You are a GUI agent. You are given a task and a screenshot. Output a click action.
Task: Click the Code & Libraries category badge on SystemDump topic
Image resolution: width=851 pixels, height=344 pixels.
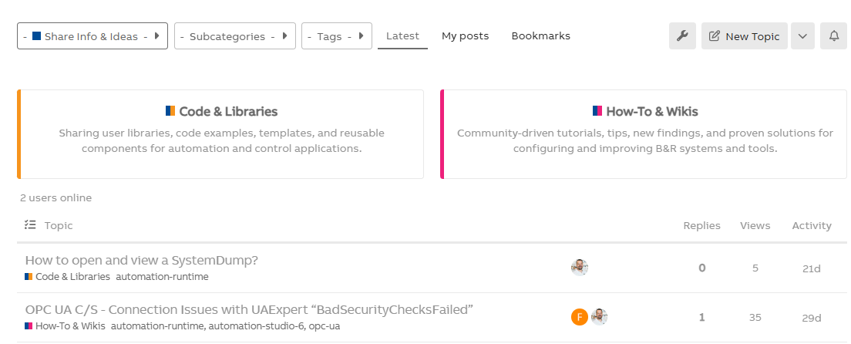pyautogui.click(x=68, y=276)
